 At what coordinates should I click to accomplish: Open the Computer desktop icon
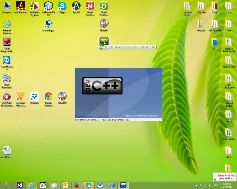(x=7, y=8)
